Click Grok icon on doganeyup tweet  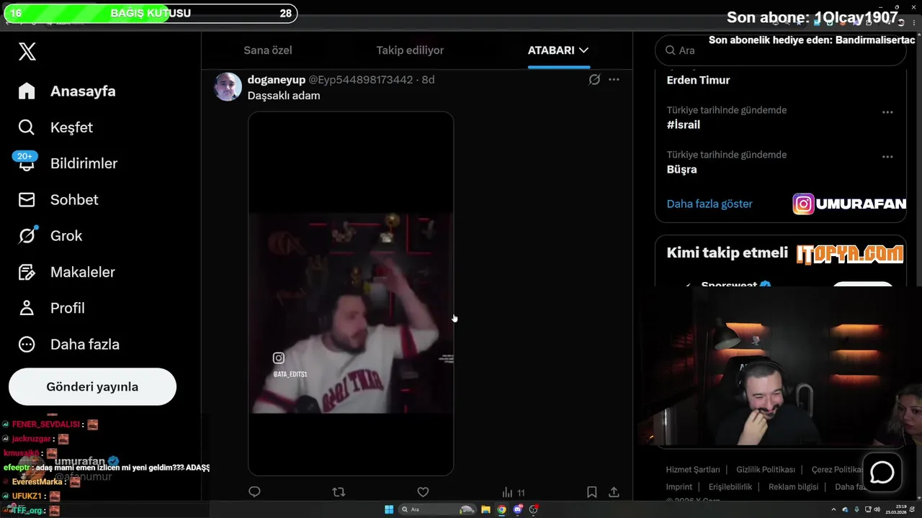(594, 80)
